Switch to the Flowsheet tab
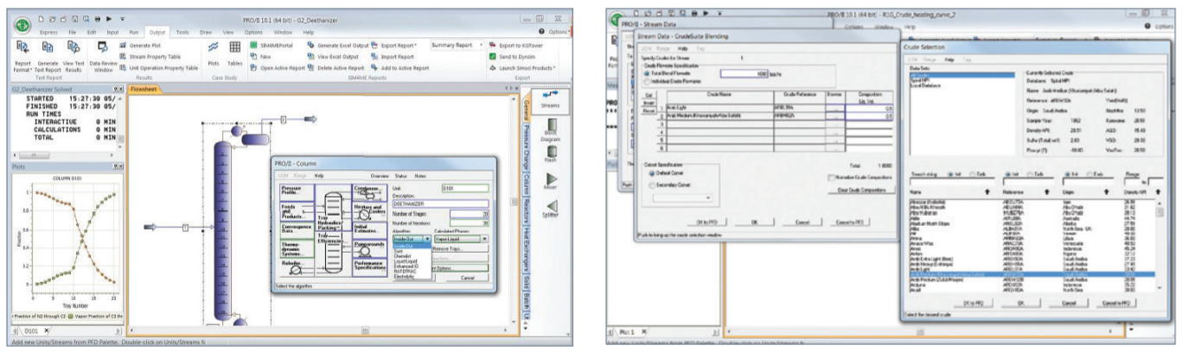 click(x=149, y=87)
